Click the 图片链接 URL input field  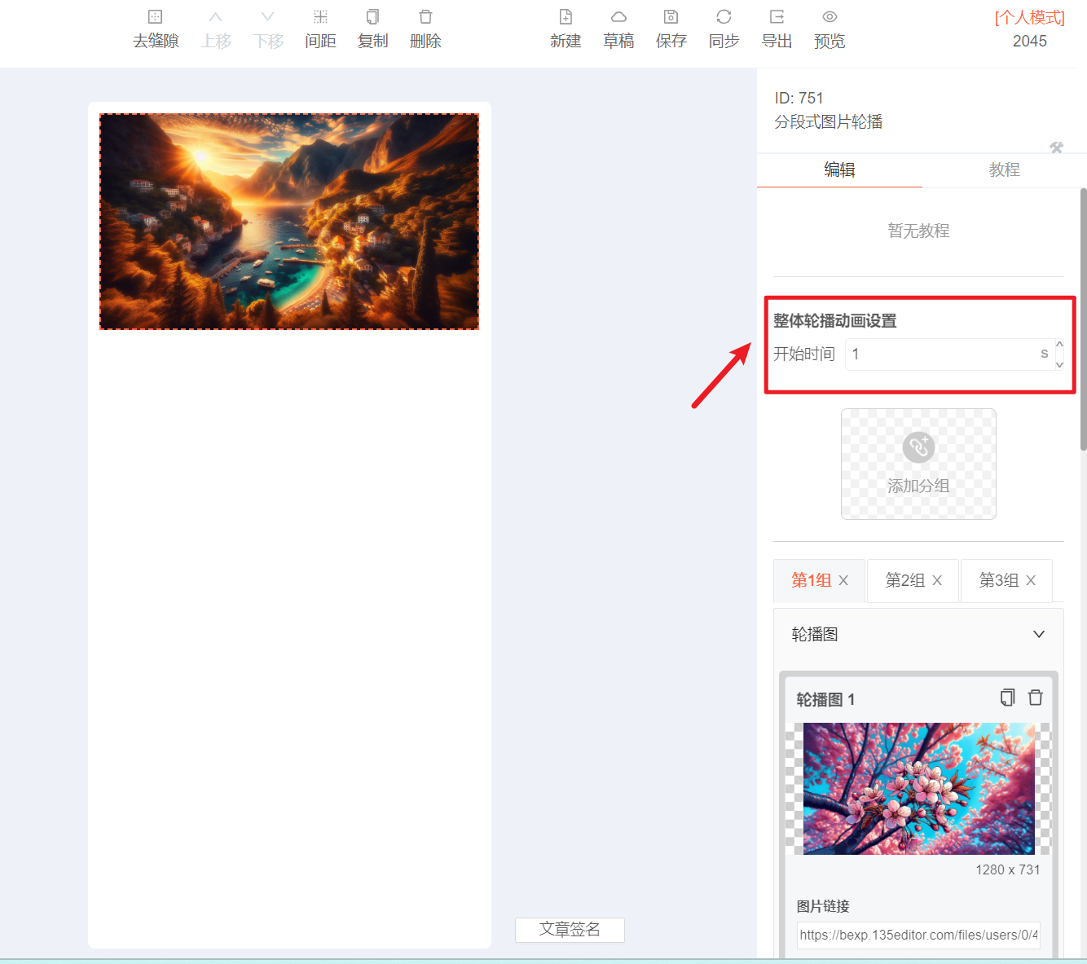point(918,935)
